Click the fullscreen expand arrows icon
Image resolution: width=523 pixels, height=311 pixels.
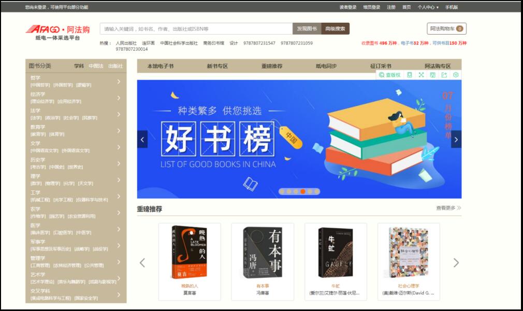pyautogui.click(x=421, y=75)
